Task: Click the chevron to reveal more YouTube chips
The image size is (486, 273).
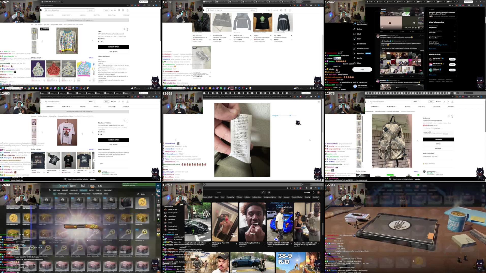Action: [x=320, y=197]
